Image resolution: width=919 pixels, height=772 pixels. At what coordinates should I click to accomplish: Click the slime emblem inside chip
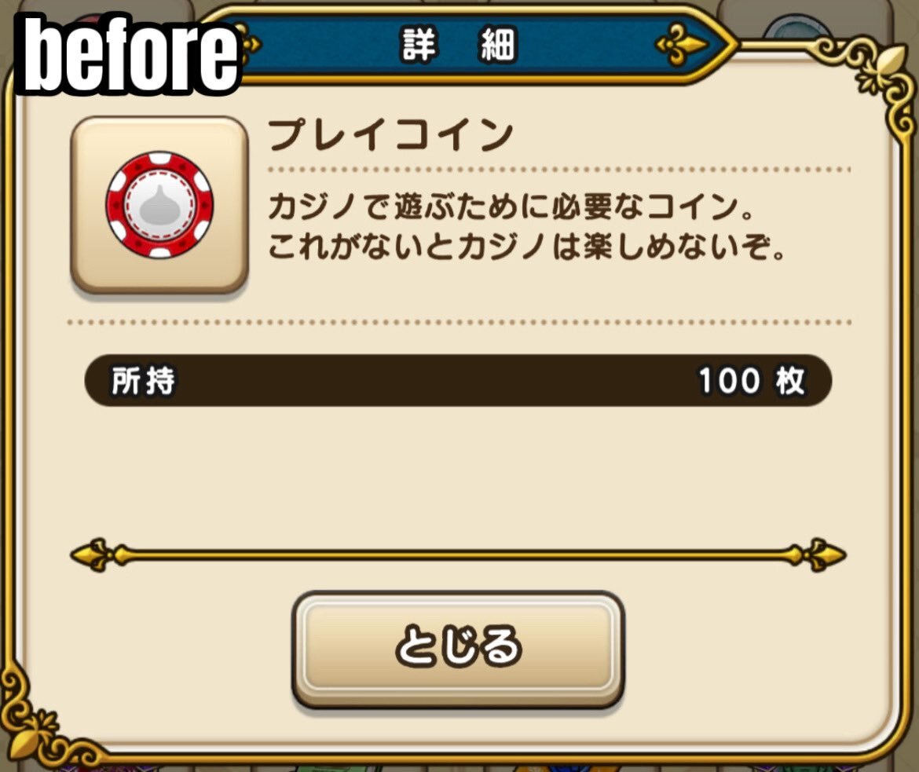point(159,207)
